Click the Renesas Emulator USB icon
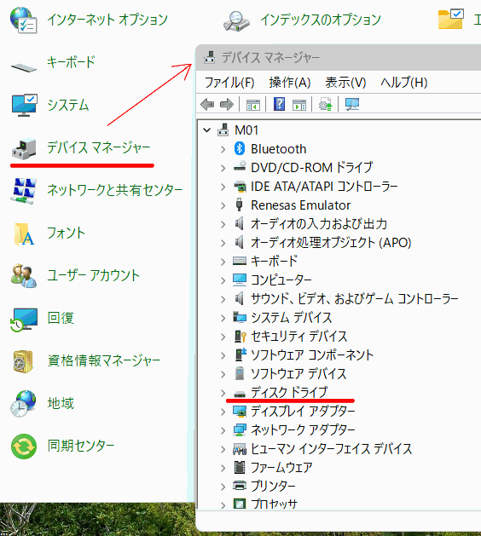Viewport: 481px width, 536px height. (x=240, y=205)
